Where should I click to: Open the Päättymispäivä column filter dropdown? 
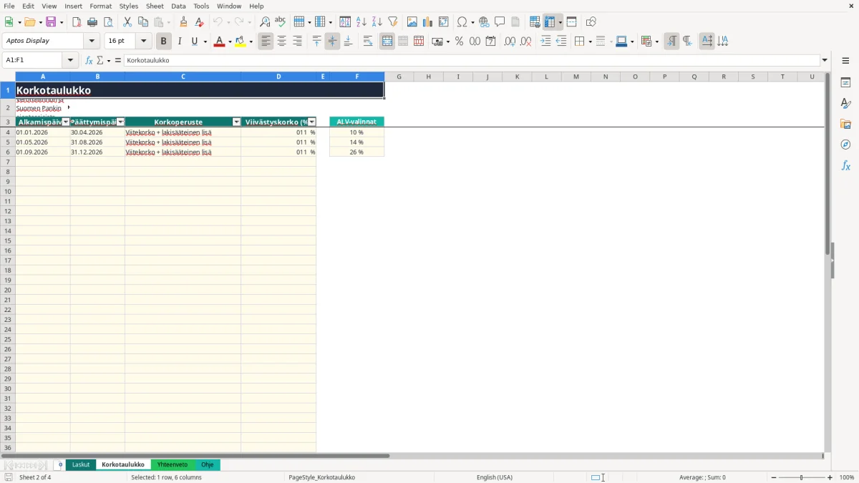pos(120,122)
